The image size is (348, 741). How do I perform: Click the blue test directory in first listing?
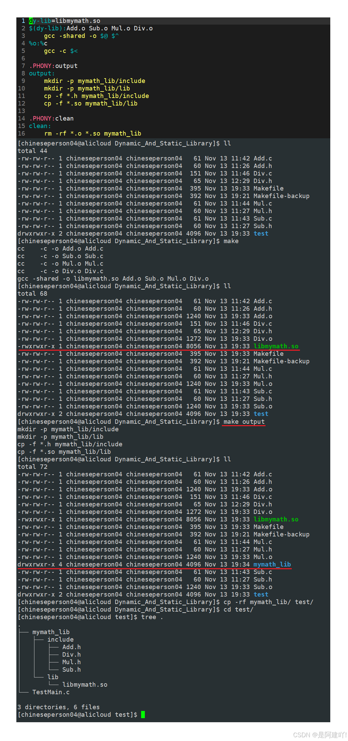(261, 234)
